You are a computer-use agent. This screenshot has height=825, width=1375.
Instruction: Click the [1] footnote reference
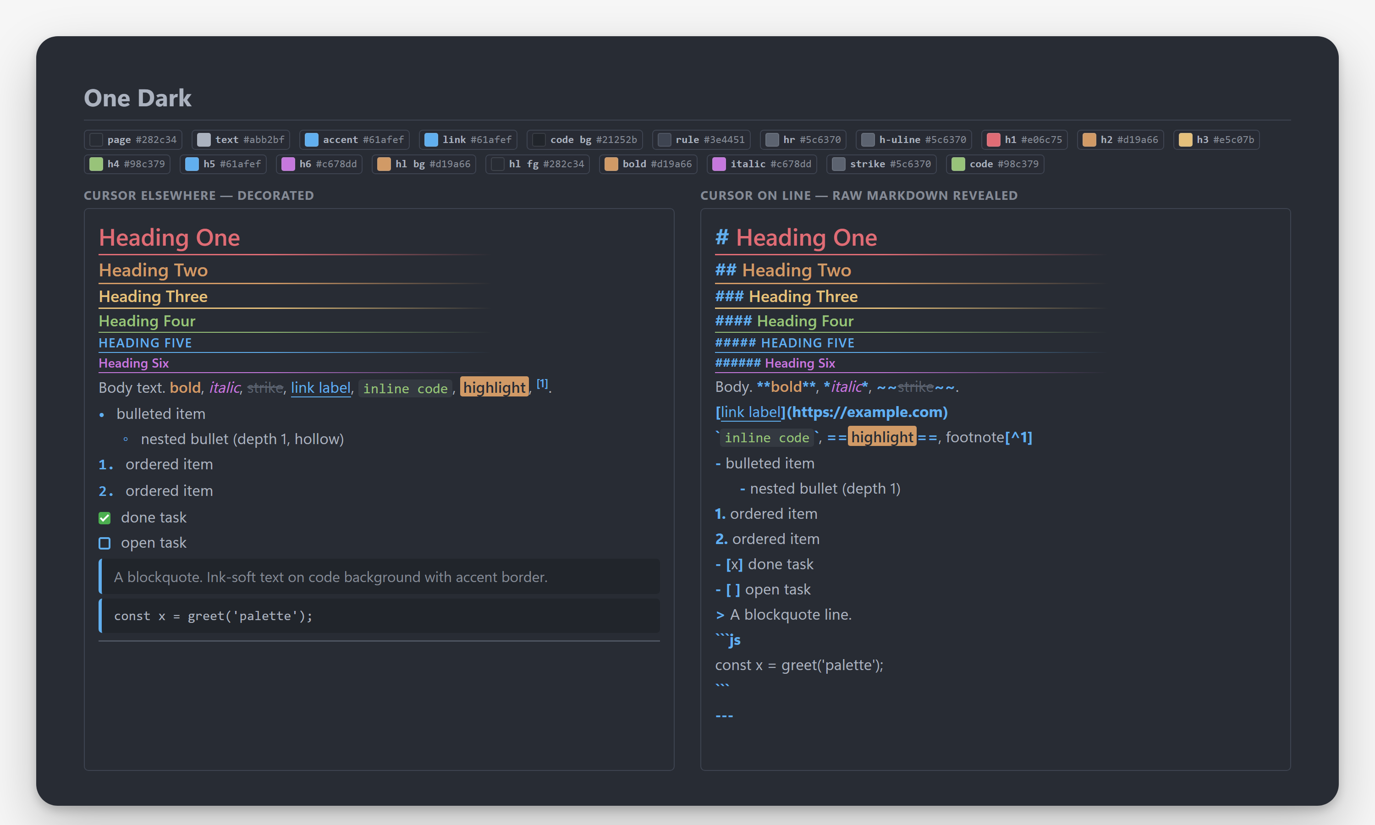(x=542, y=384)
